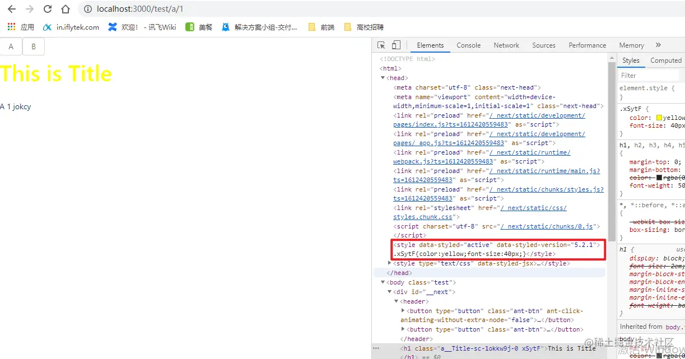The width and height of the screenshot is (685, 359).
Task: Expand the style data-styled-jsx node
Action: coord(390,263)
